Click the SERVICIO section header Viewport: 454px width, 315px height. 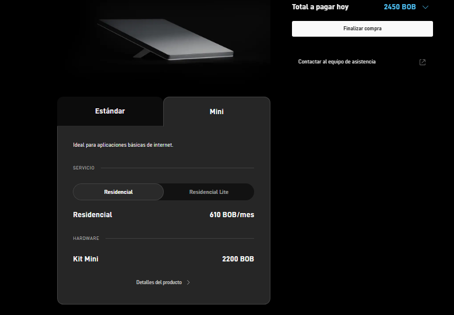pyautogui.click(x=84, y=168)
